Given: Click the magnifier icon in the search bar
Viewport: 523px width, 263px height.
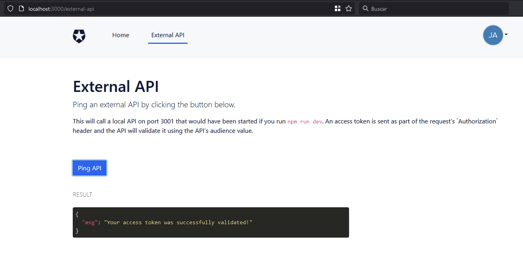Looking at the screenshot, I should (365, 9).
